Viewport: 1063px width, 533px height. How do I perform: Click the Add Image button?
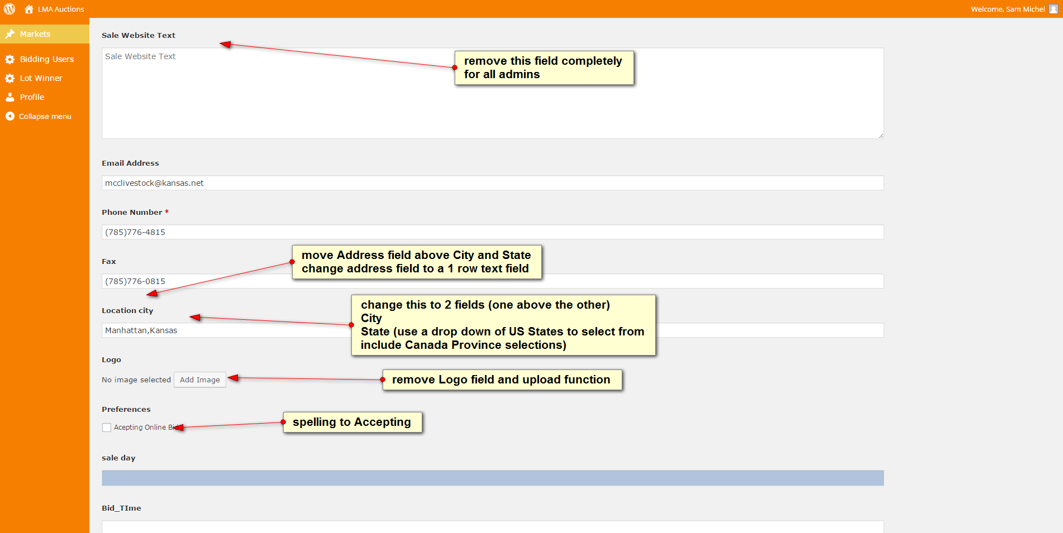(200, 380)
